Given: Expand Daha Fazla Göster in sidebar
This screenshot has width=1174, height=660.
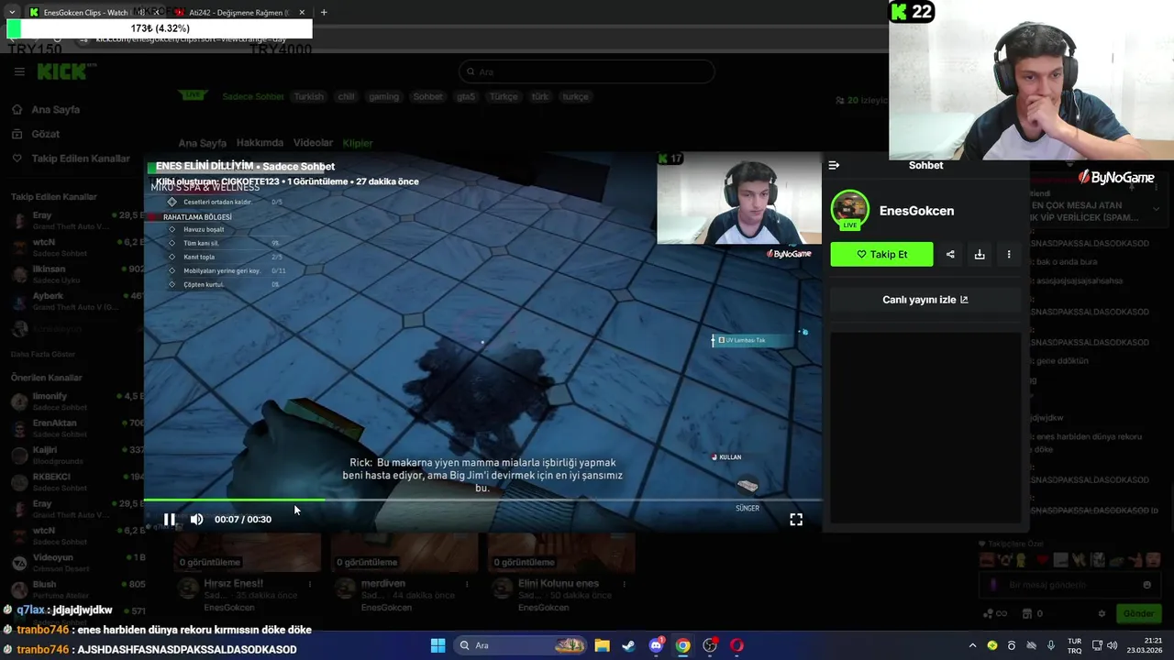Looking at the screenshot, I should coord(45,353).
